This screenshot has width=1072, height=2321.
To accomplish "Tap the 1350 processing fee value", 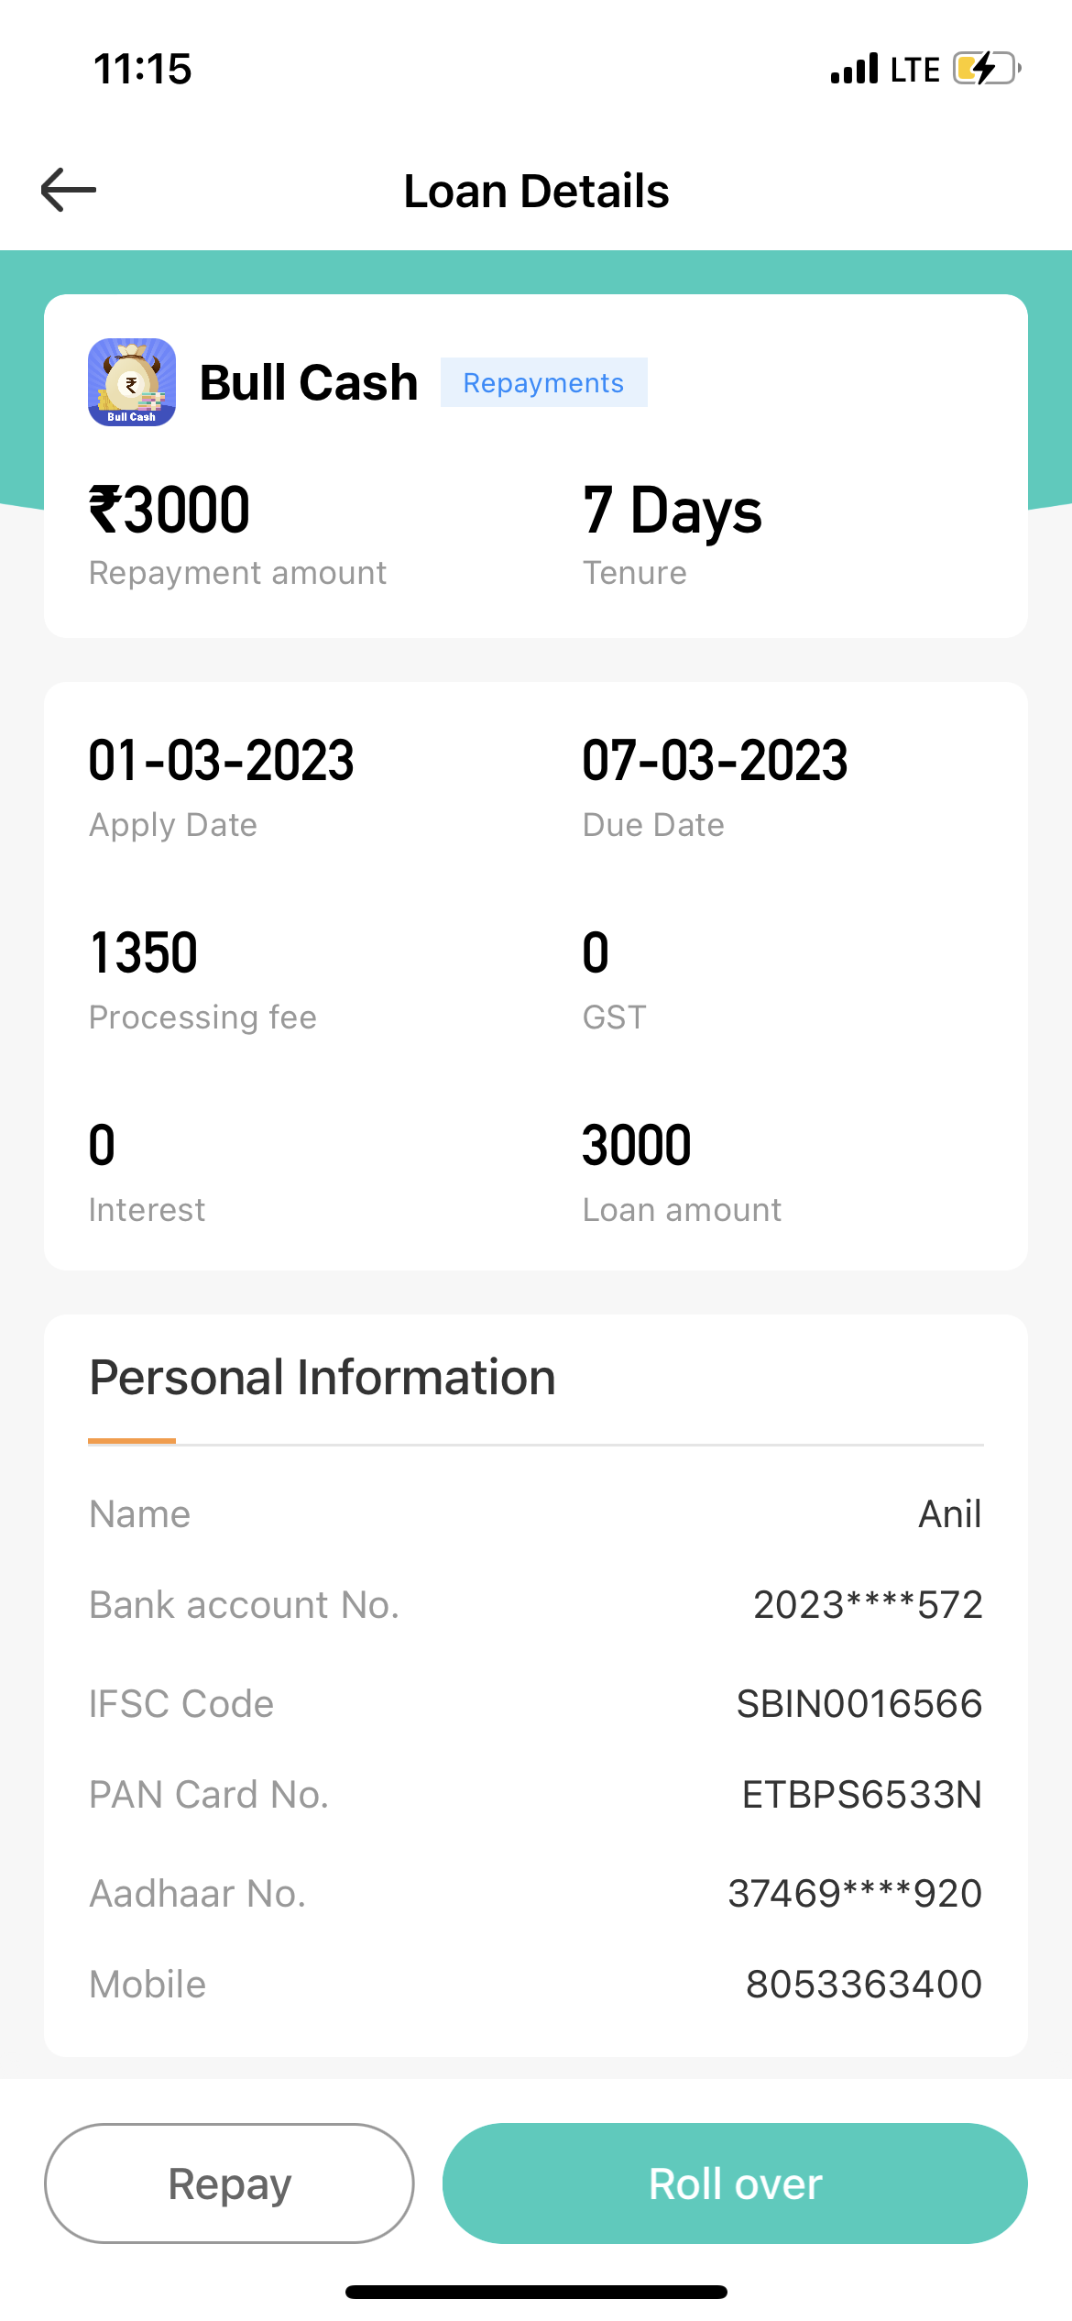I will point(144,953).
